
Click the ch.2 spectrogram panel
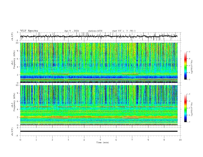(99, 105)
